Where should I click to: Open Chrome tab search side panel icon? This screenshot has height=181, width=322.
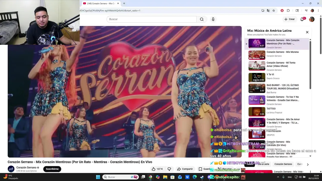tap(297, 11)
